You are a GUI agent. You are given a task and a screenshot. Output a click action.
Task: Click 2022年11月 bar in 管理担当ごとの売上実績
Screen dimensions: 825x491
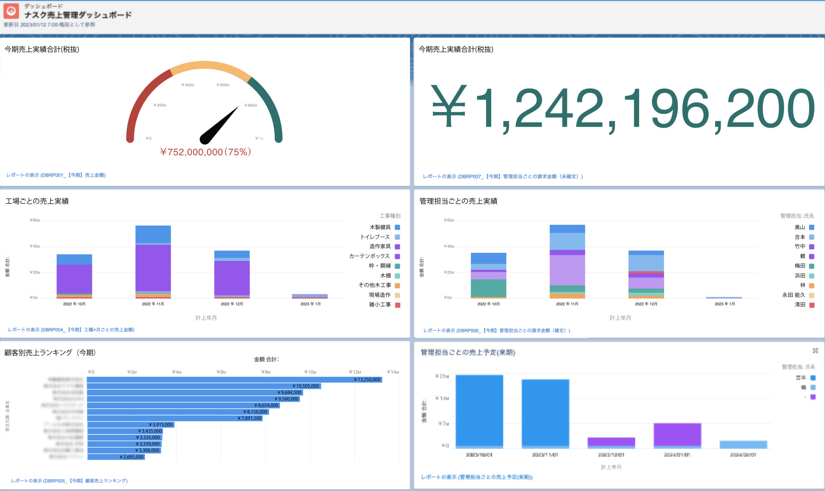coord(567,261)
